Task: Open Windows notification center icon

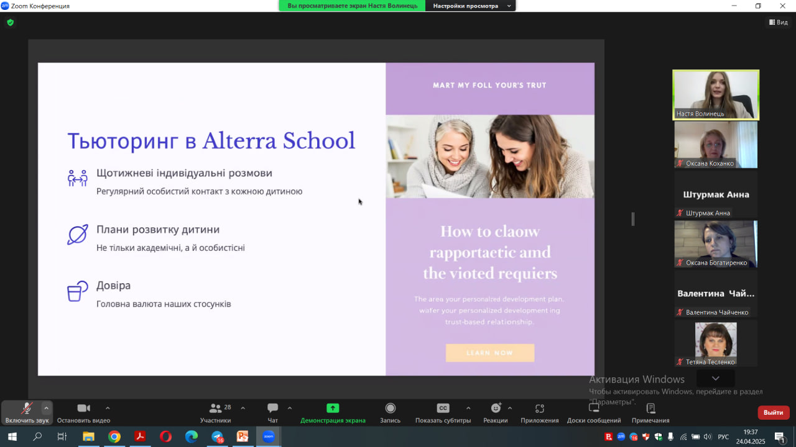Action: [x=779, y=436]
